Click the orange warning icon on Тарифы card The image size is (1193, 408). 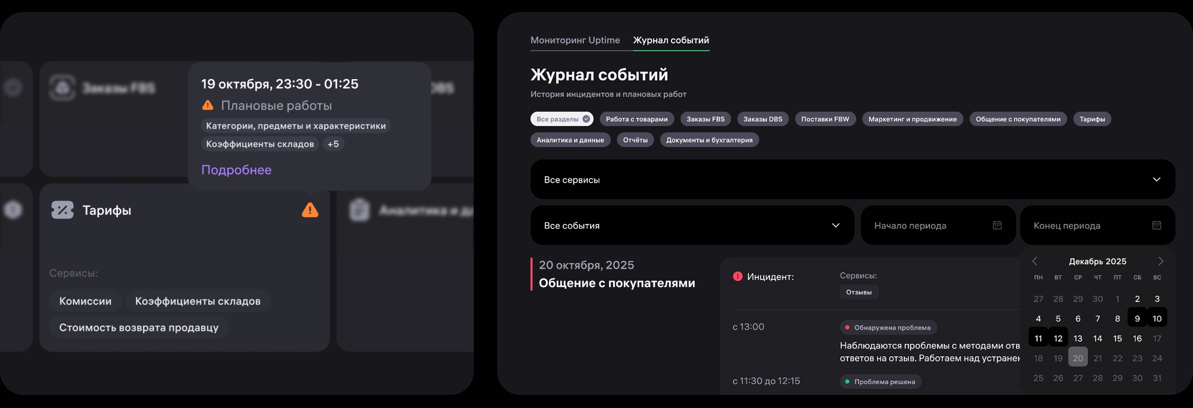coord(310,210)
